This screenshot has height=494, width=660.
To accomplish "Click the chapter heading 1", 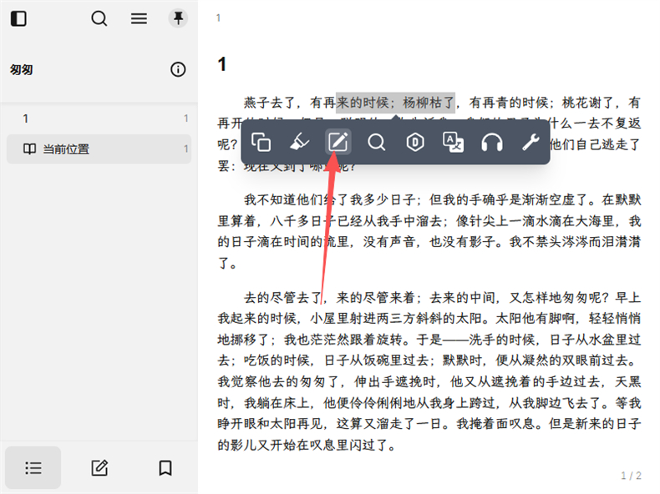I will [x=222, y=64].
